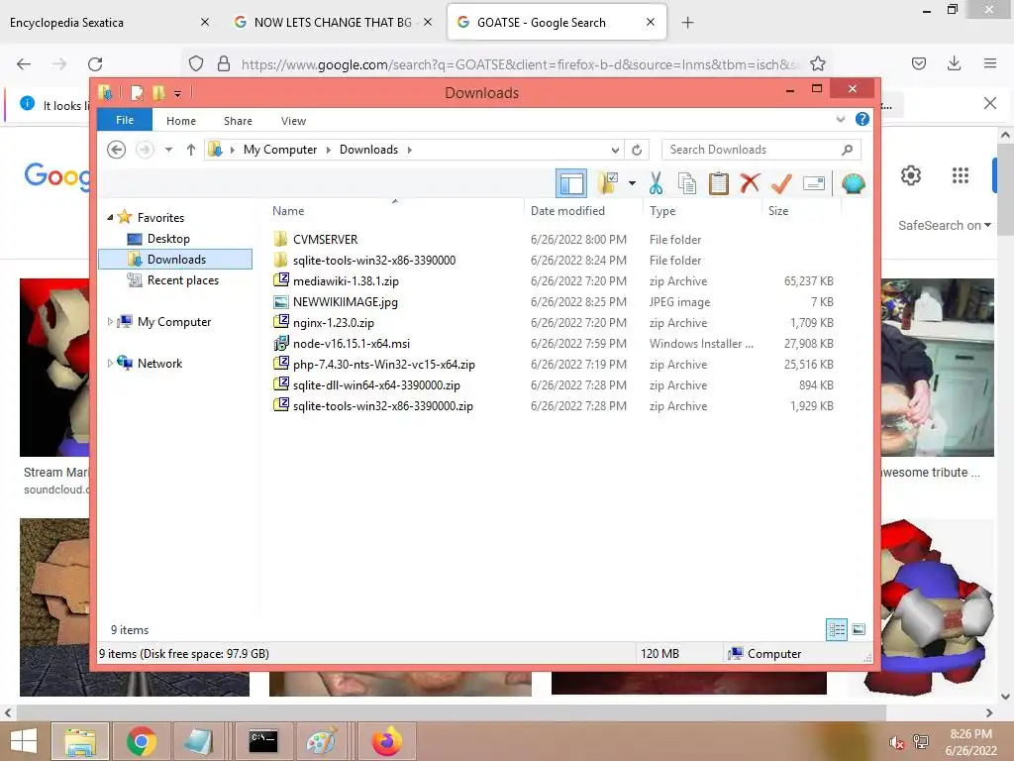Image resolution: width=1014 pixels, height=761 pixels.
Task: Sort by the Date modified column header
Action: point(582,211)
